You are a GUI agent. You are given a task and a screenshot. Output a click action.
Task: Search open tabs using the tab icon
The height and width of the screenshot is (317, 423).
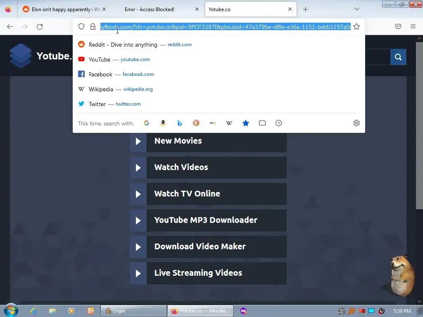(262, 123)
